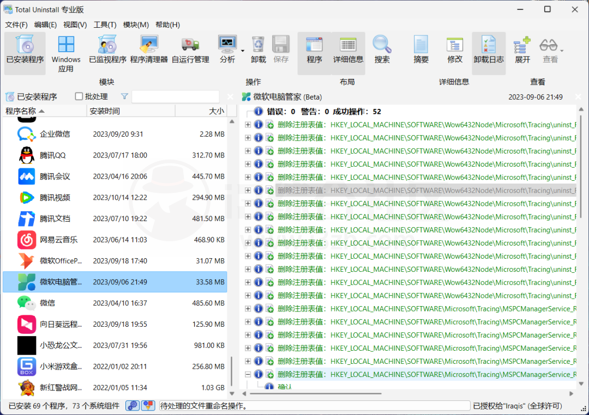Open the 编辑(E) menu
589x415 pixels.
click(x=45, y=25)
